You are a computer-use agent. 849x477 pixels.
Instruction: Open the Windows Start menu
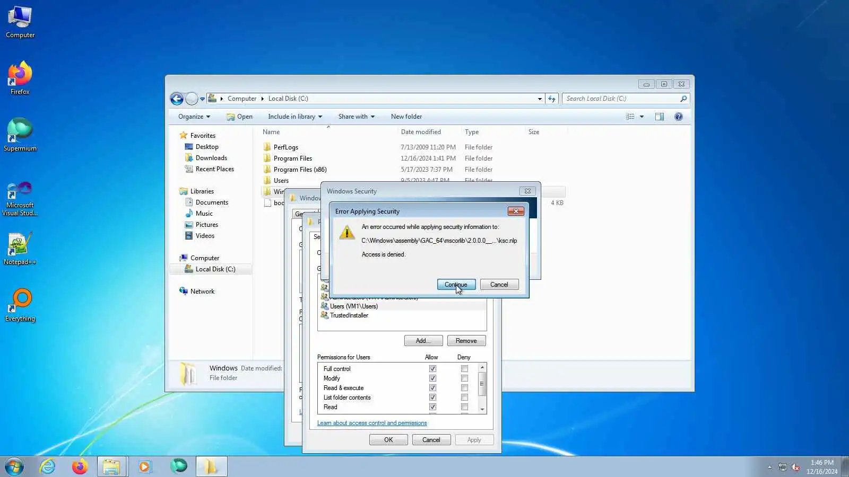pos(14,467)
